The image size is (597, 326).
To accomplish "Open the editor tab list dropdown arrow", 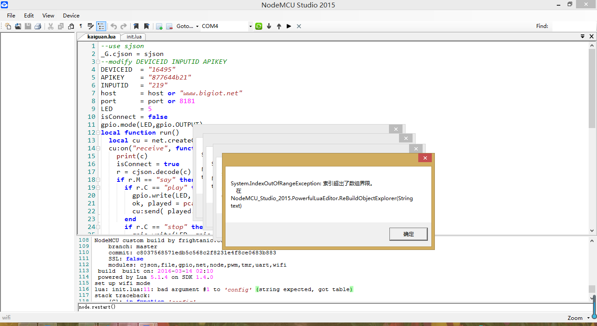I will 583,37.
